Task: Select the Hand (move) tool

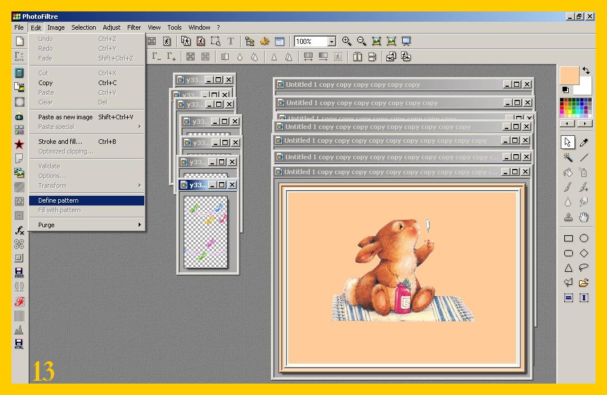Action: pyautogui.click(x=584, y=217)
